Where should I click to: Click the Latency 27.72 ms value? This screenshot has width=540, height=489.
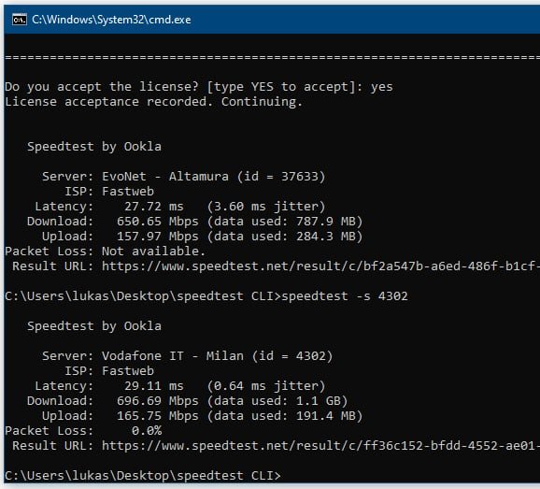(154, 207)
